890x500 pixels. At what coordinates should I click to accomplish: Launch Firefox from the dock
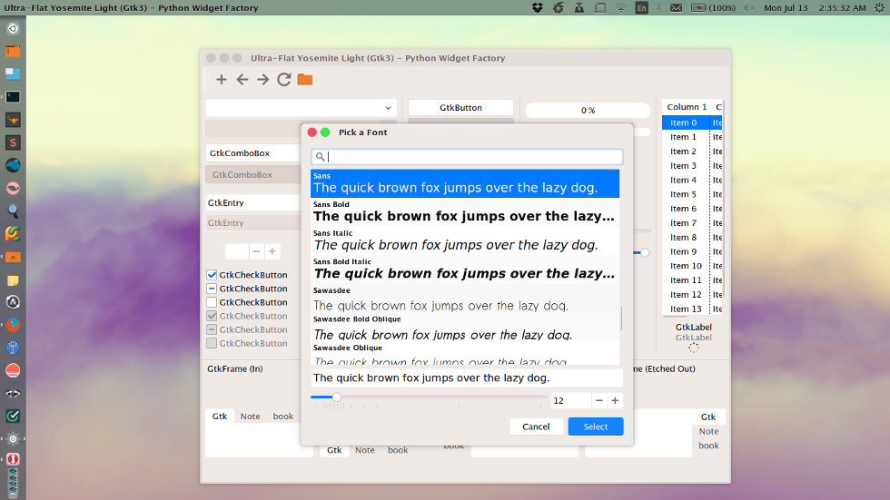13,325
